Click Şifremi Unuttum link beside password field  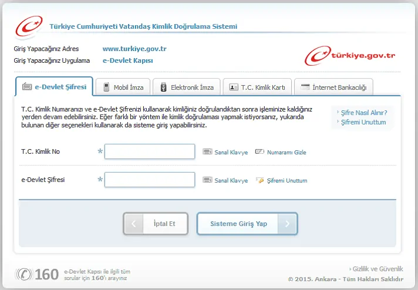point(287,180)
